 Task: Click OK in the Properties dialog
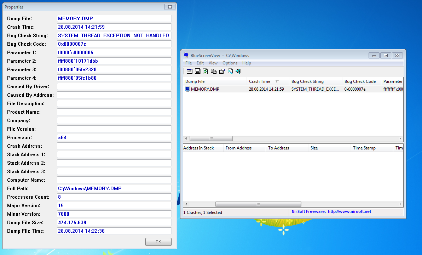pos(158,242)
